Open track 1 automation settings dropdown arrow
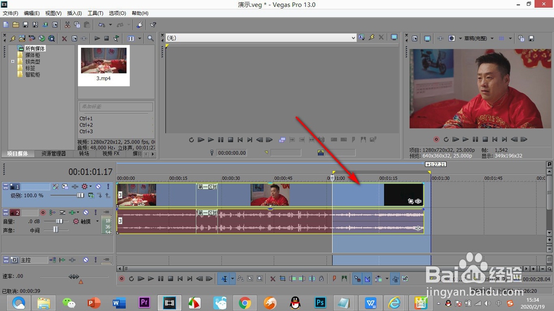The height and width of the screenshot is (311, 554). [x=90, y=186]
